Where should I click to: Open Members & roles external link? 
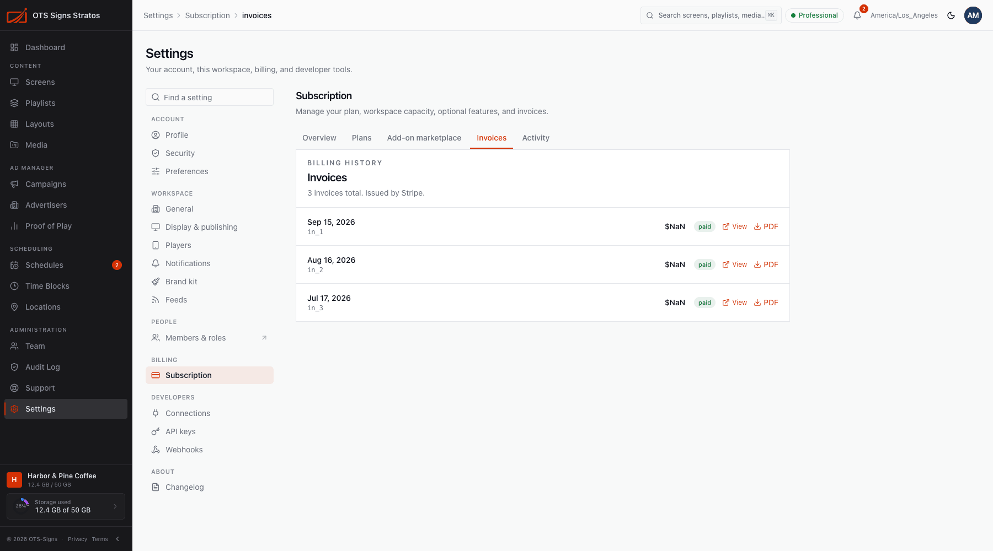pyautogui.click(x=210, y=338)
